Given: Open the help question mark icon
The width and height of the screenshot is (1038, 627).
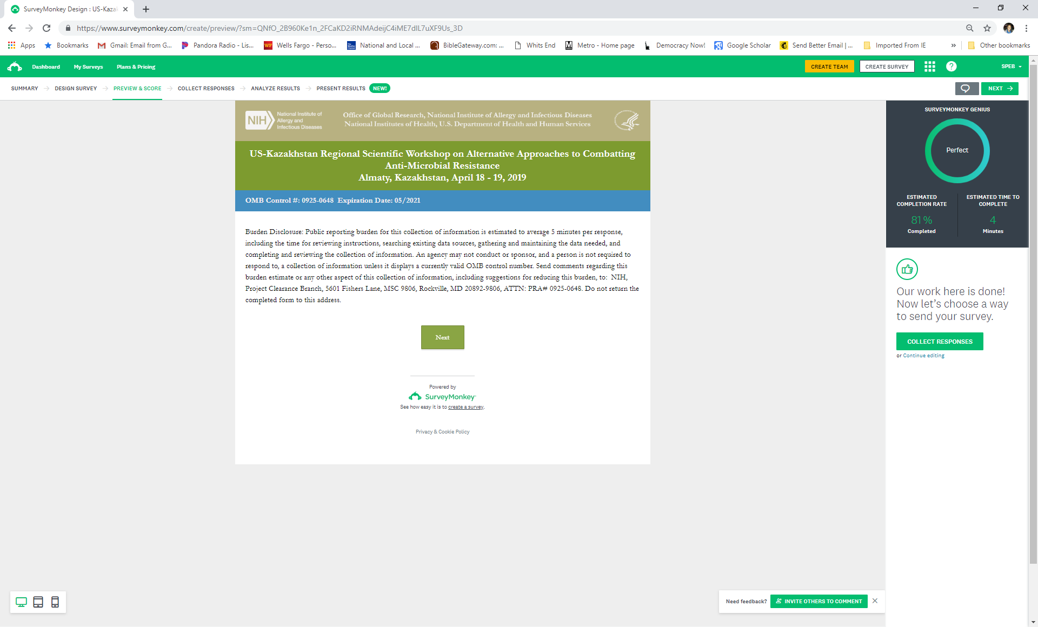Looking at the screenshot, I should [x=951, y=66].
